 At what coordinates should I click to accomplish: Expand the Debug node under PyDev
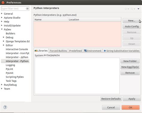pos(4,37)
